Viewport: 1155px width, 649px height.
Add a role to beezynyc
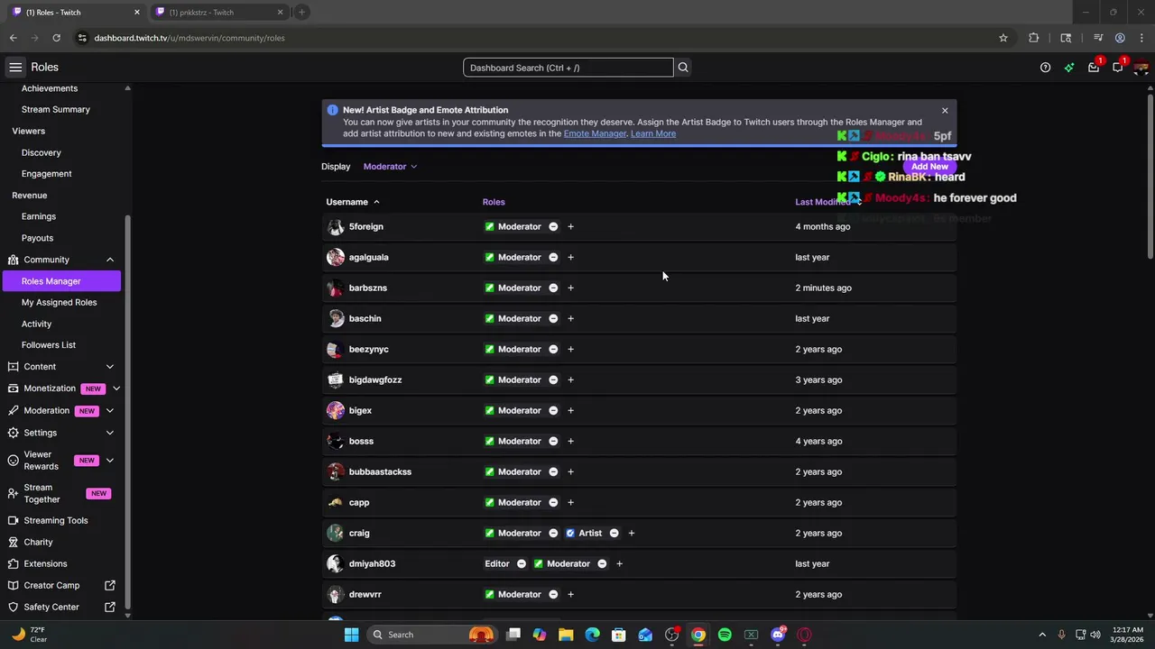pos(570,350)
